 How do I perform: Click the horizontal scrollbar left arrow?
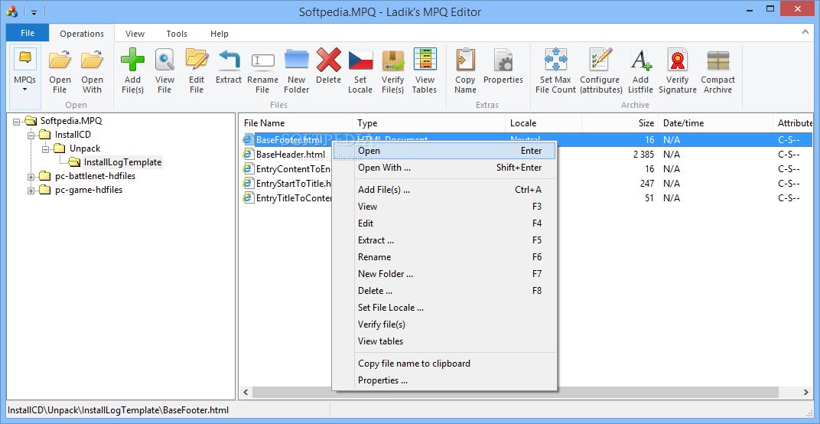click(247, 392)
